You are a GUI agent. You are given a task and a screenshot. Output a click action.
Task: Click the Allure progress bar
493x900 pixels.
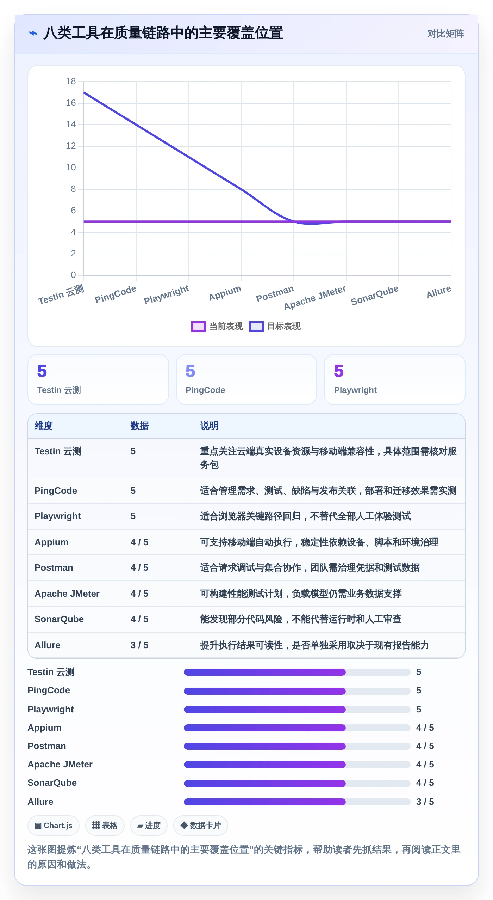click(x=297, y=802)
